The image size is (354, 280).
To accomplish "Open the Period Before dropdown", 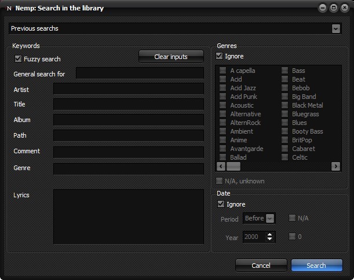I will coord(270,219).
